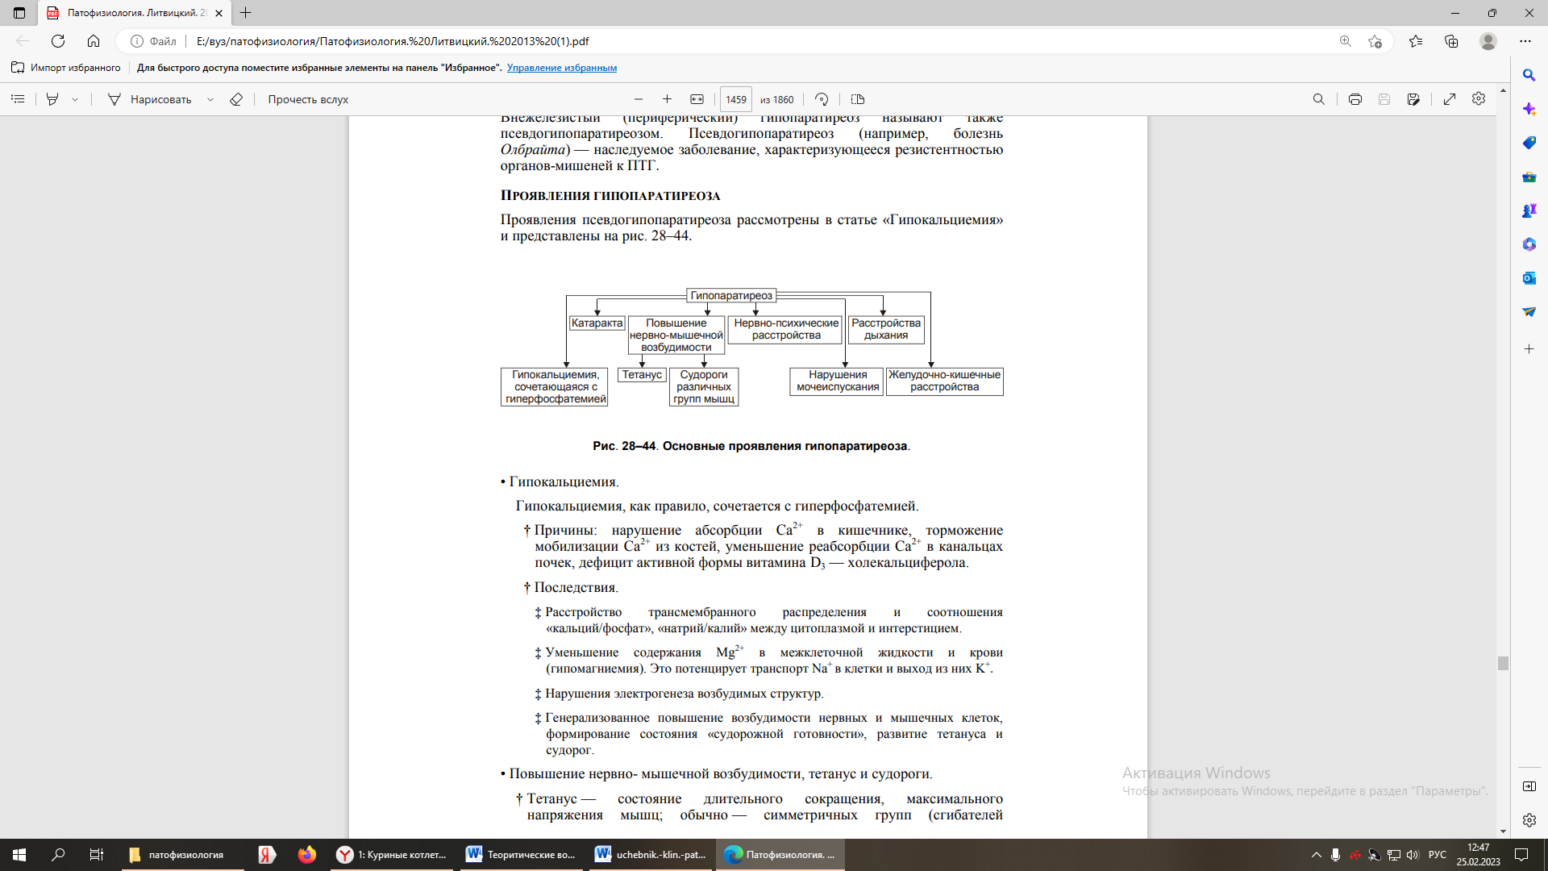
Task: Expand the draw tool options arrow
Action: pos(210,99)
